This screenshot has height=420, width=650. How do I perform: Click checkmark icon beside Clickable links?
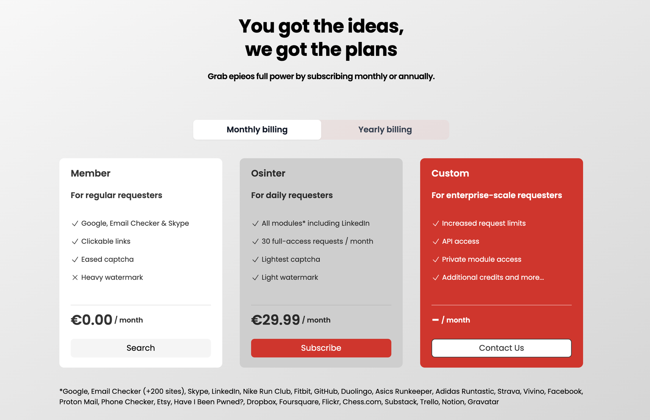[75, 241]
